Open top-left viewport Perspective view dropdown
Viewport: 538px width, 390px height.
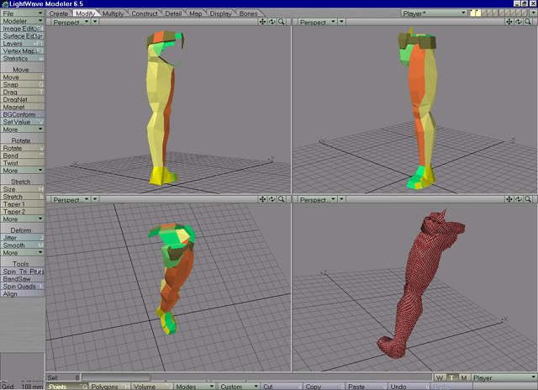coord(71,22)
